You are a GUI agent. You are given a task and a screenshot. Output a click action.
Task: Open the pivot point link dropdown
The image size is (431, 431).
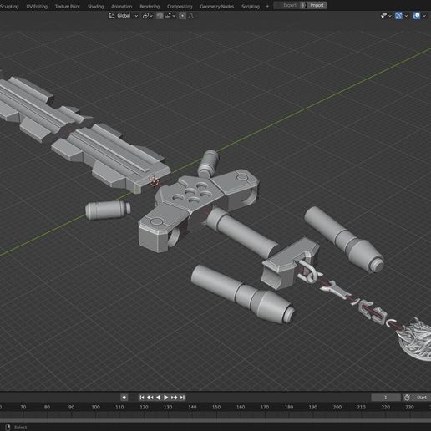148,16
